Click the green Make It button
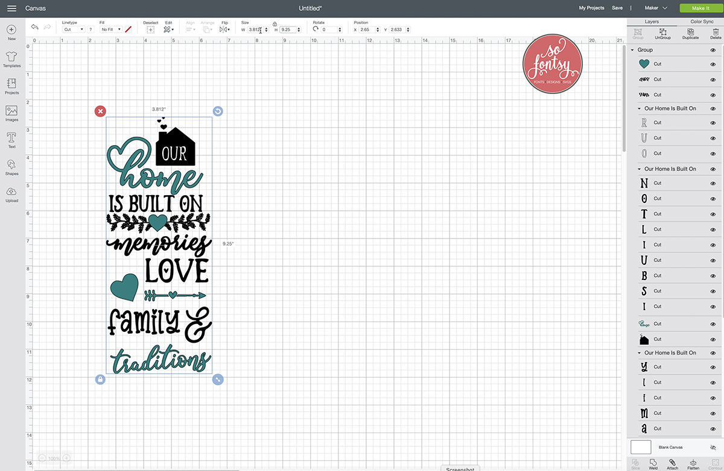The image size is (724, 471). coord(700,8)
